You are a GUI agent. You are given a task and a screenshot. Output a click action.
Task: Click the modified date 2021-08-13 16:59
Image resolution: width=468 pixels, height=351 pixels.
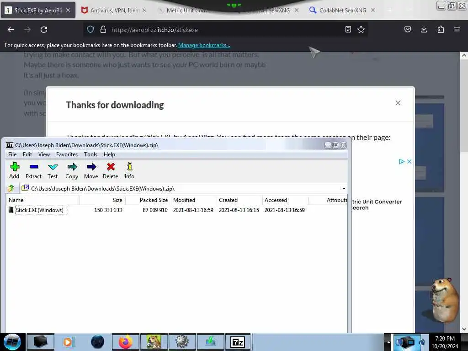click(193, 210)
